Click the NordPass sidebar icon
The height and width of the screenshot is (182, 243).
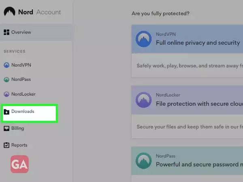pyautogui.click(x=6, y=80)
